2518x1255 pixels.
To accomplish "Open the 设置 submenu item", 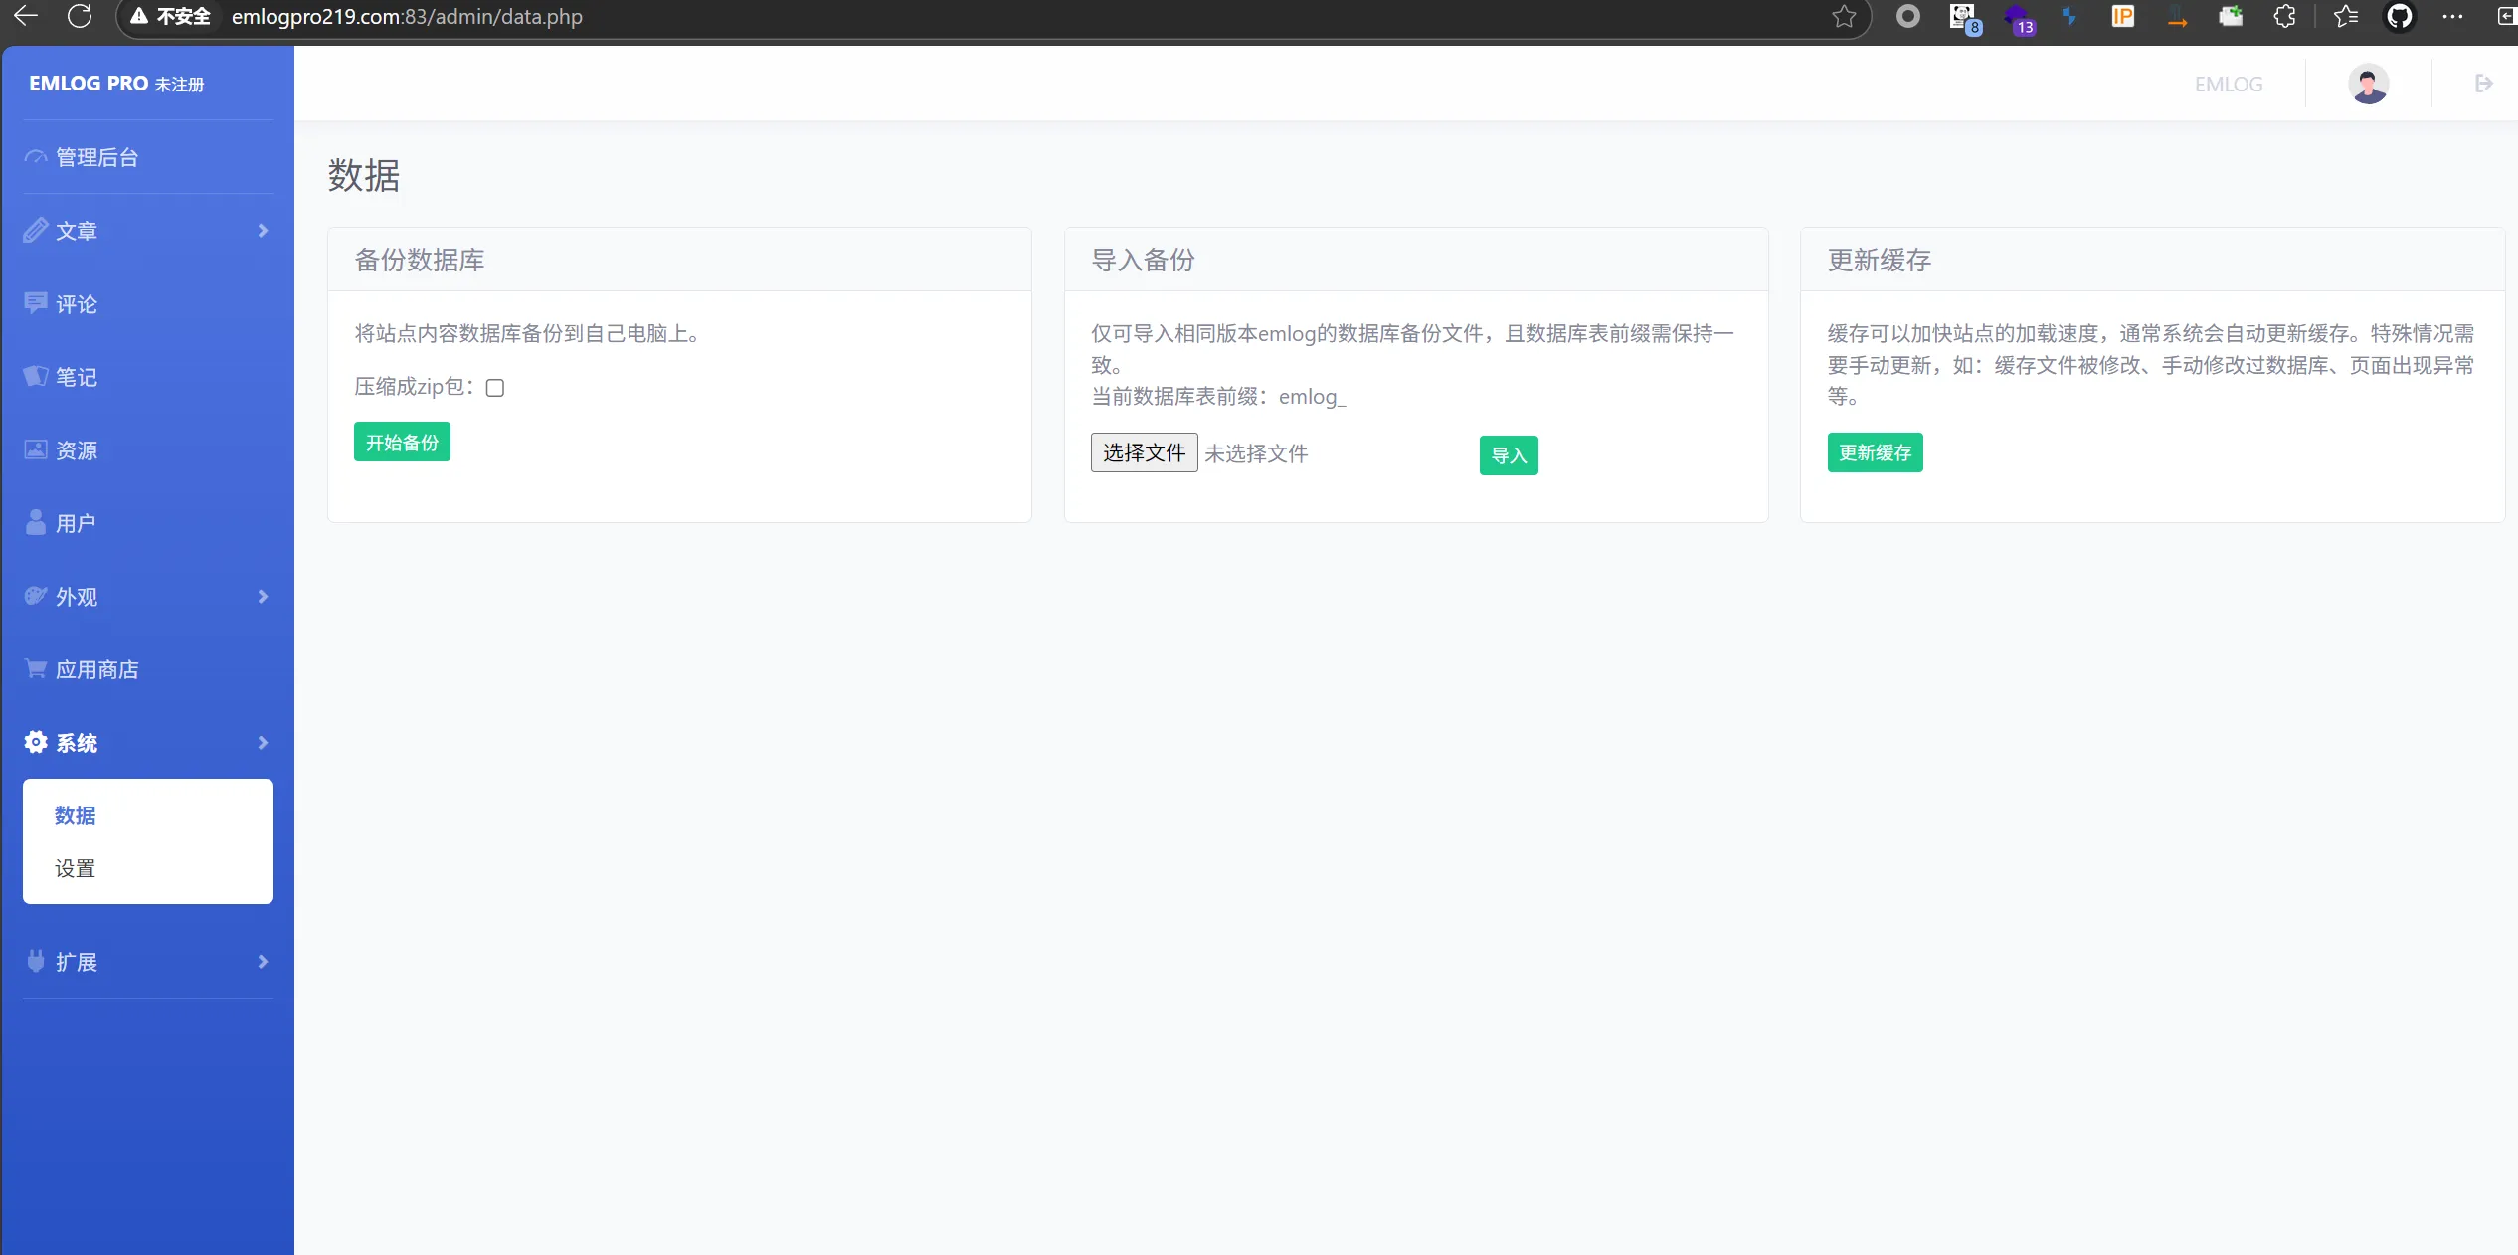I will [76, 868].
